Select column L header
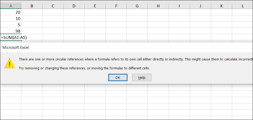 243,6
